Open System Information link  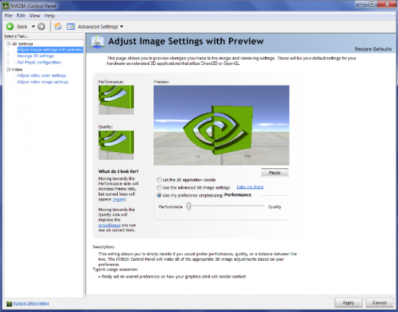tap(31, 304)
